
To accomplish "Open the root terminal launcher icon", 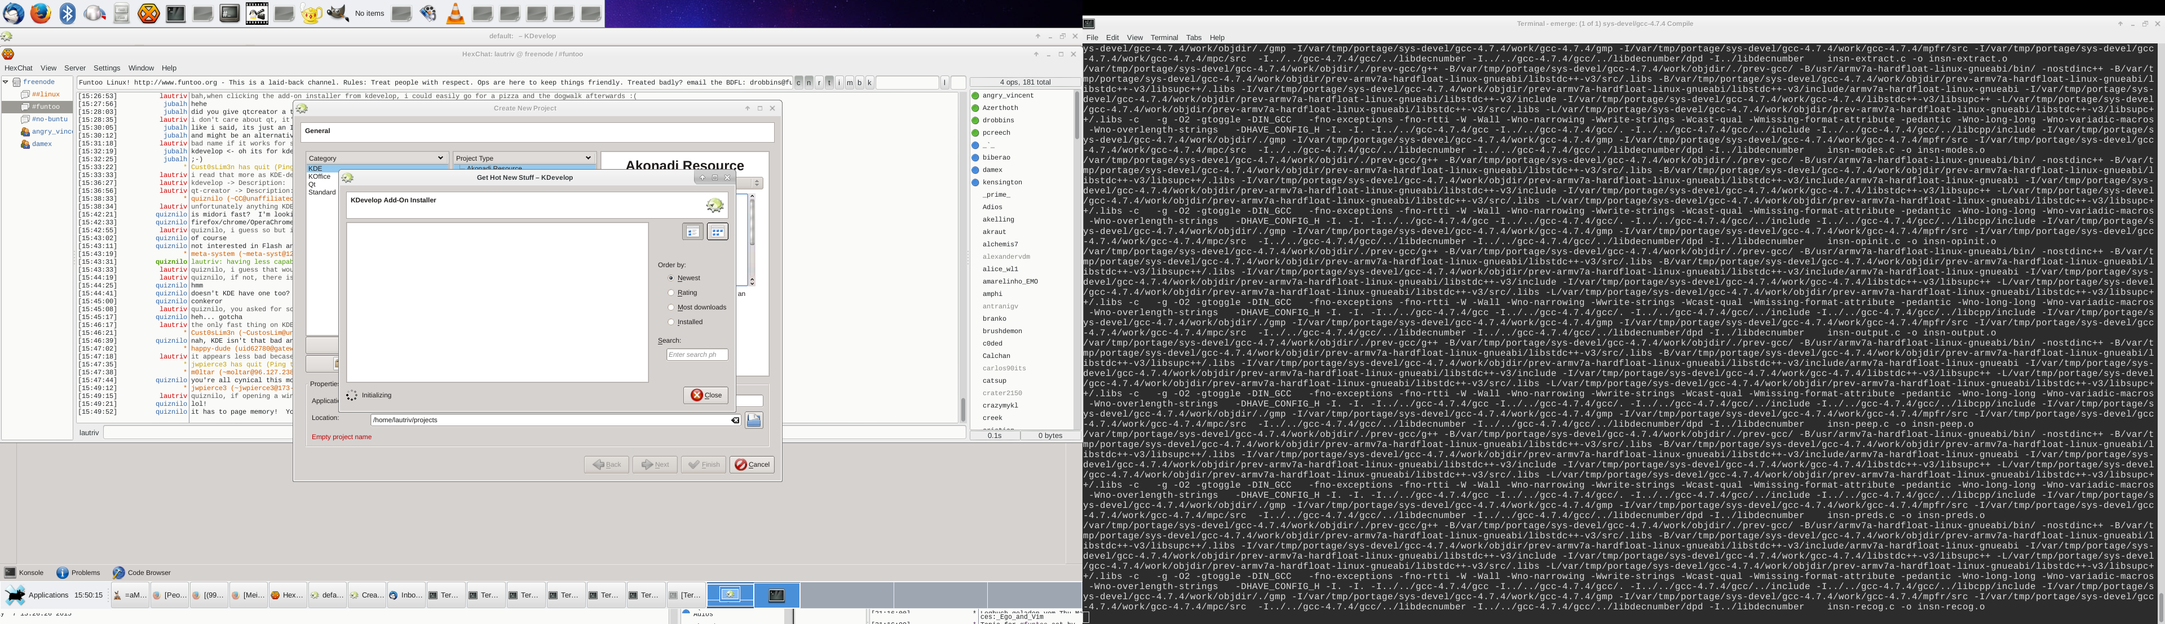I will click(229, 14).
